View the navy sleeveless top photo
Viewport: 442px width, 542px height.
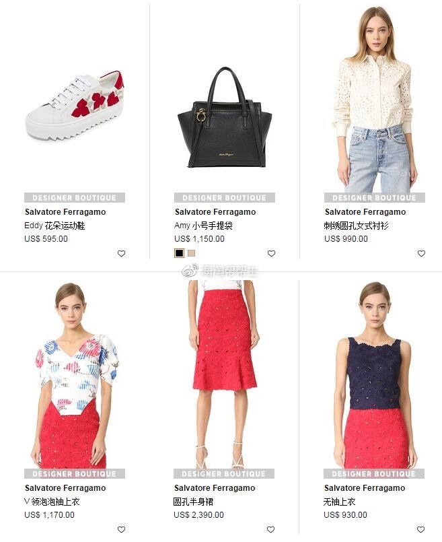(x=374, y=375)
